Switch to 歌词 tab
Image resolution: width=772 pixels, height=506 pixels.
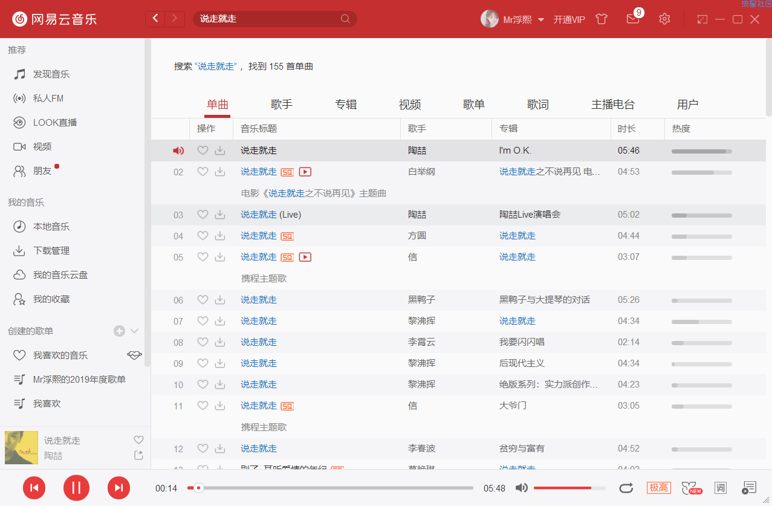click(x=538, y=105)
